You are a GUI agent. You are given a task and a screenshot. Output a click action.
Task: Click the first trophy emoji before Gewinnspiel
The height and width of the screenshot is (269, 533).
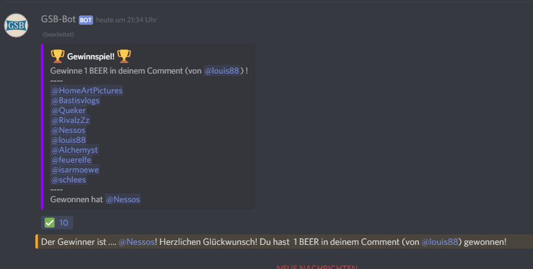(58, 56)
